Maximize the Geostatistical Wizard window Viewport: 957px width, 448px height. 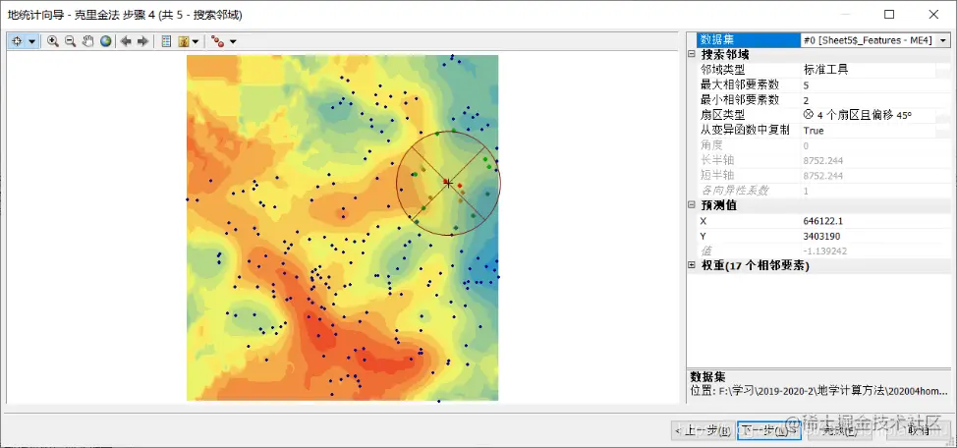[x=889, y=14]
